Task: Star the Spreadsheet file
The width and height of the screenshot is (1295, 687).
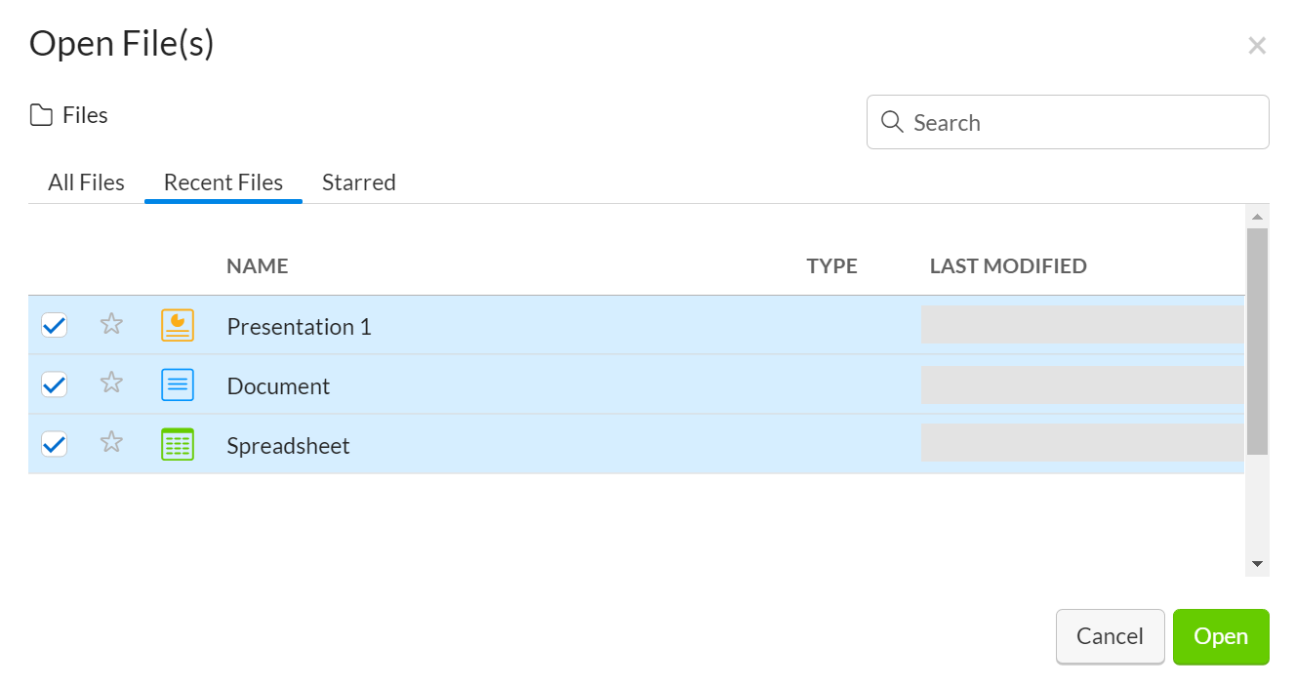Action: [x=111, y=443]
